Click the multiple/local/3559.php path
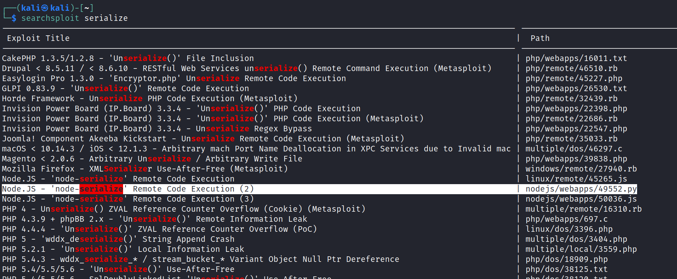 [x=581, y=249]
